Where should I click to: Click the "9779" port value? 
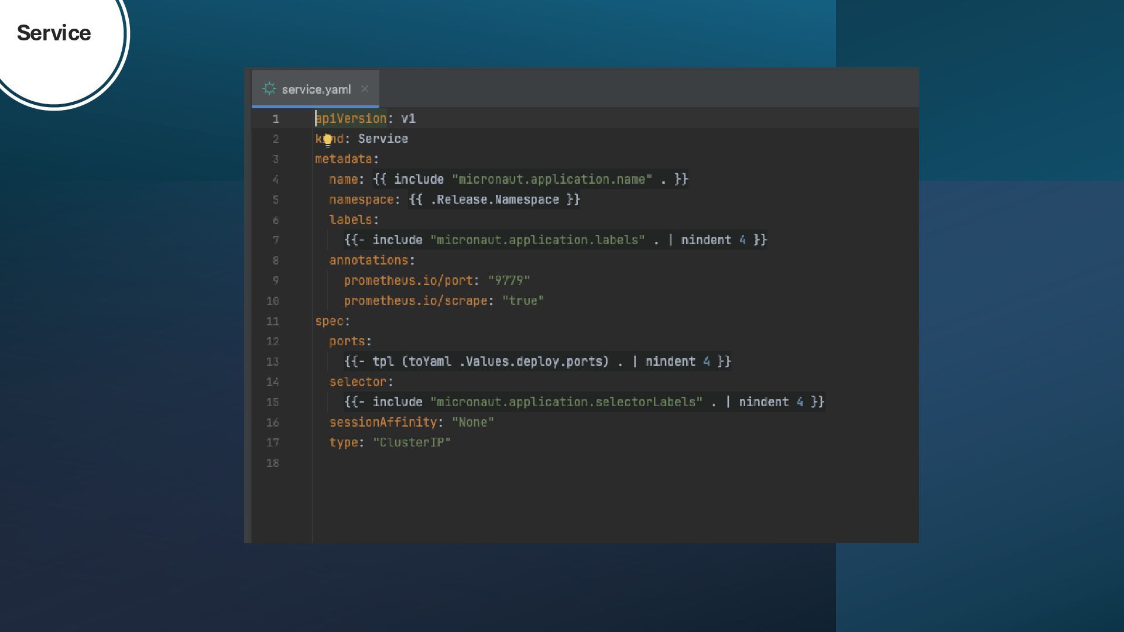pyautogui.click(x=509, y=281)
